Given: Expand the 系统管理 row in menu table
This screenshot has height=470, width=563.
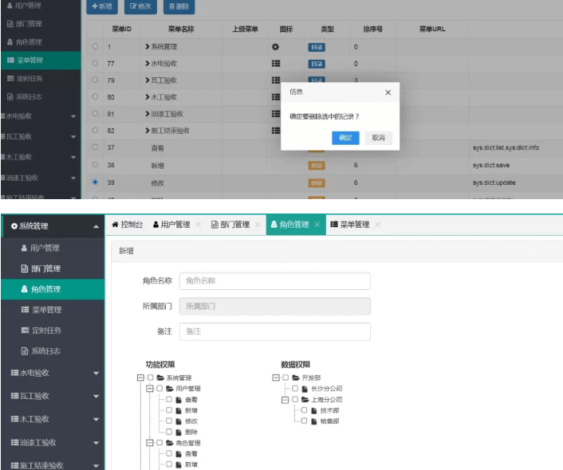Looking at the screenshot, I should tap(148, 47).
